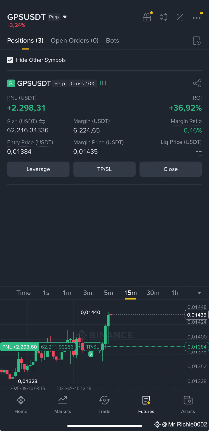209x431 pixels.
Task: Select the 1h chart interval
Action: [x=175, y=293]
